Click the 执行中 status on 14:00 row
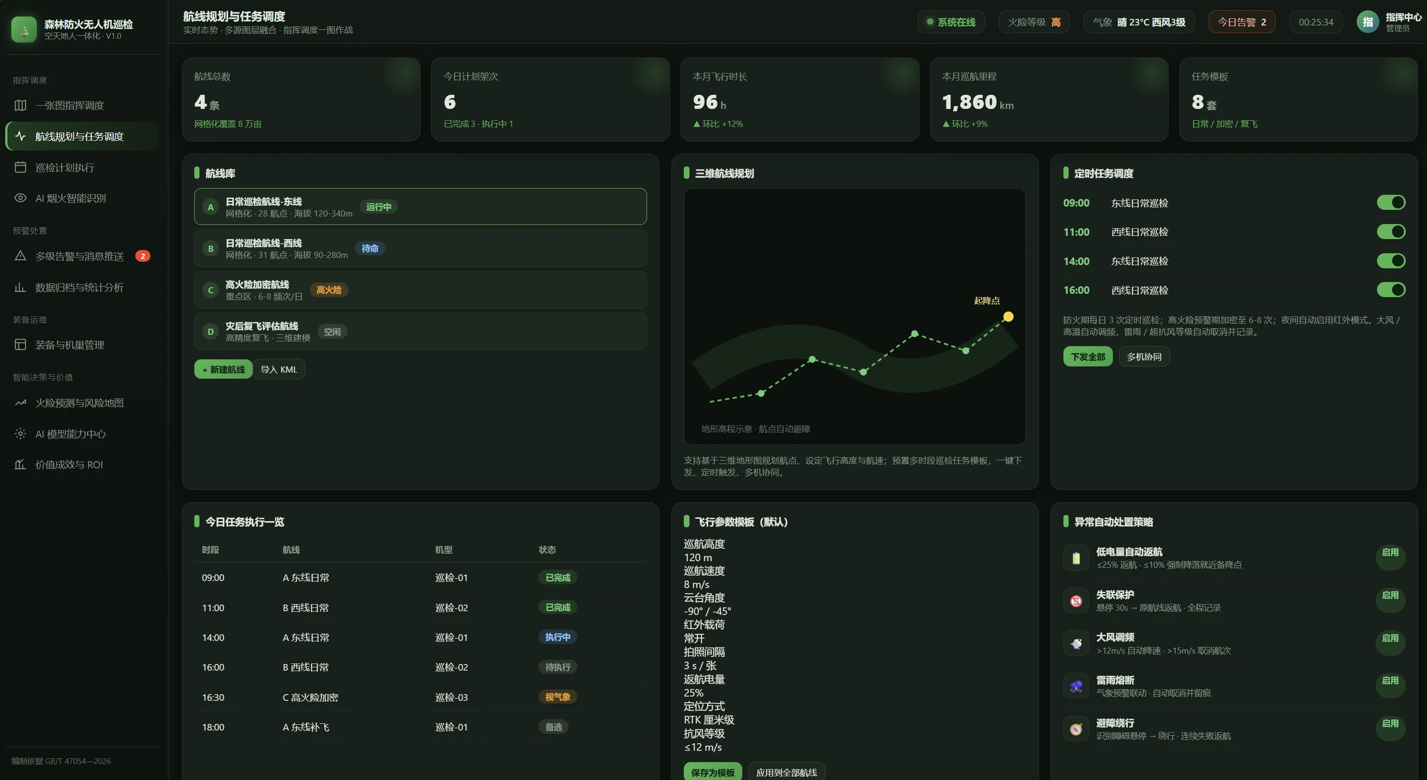The image size is (1427, 780). [557, 637]
